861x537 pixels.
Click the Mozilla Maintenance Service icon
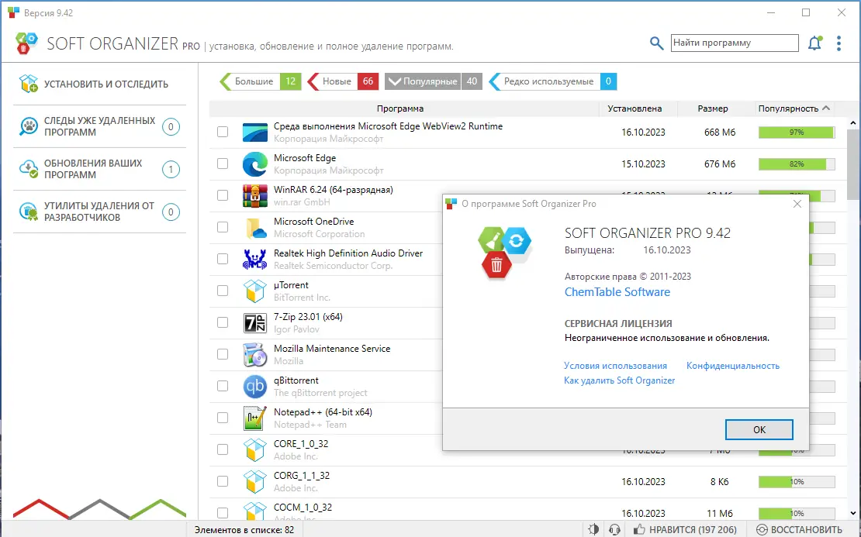(254, 355)
